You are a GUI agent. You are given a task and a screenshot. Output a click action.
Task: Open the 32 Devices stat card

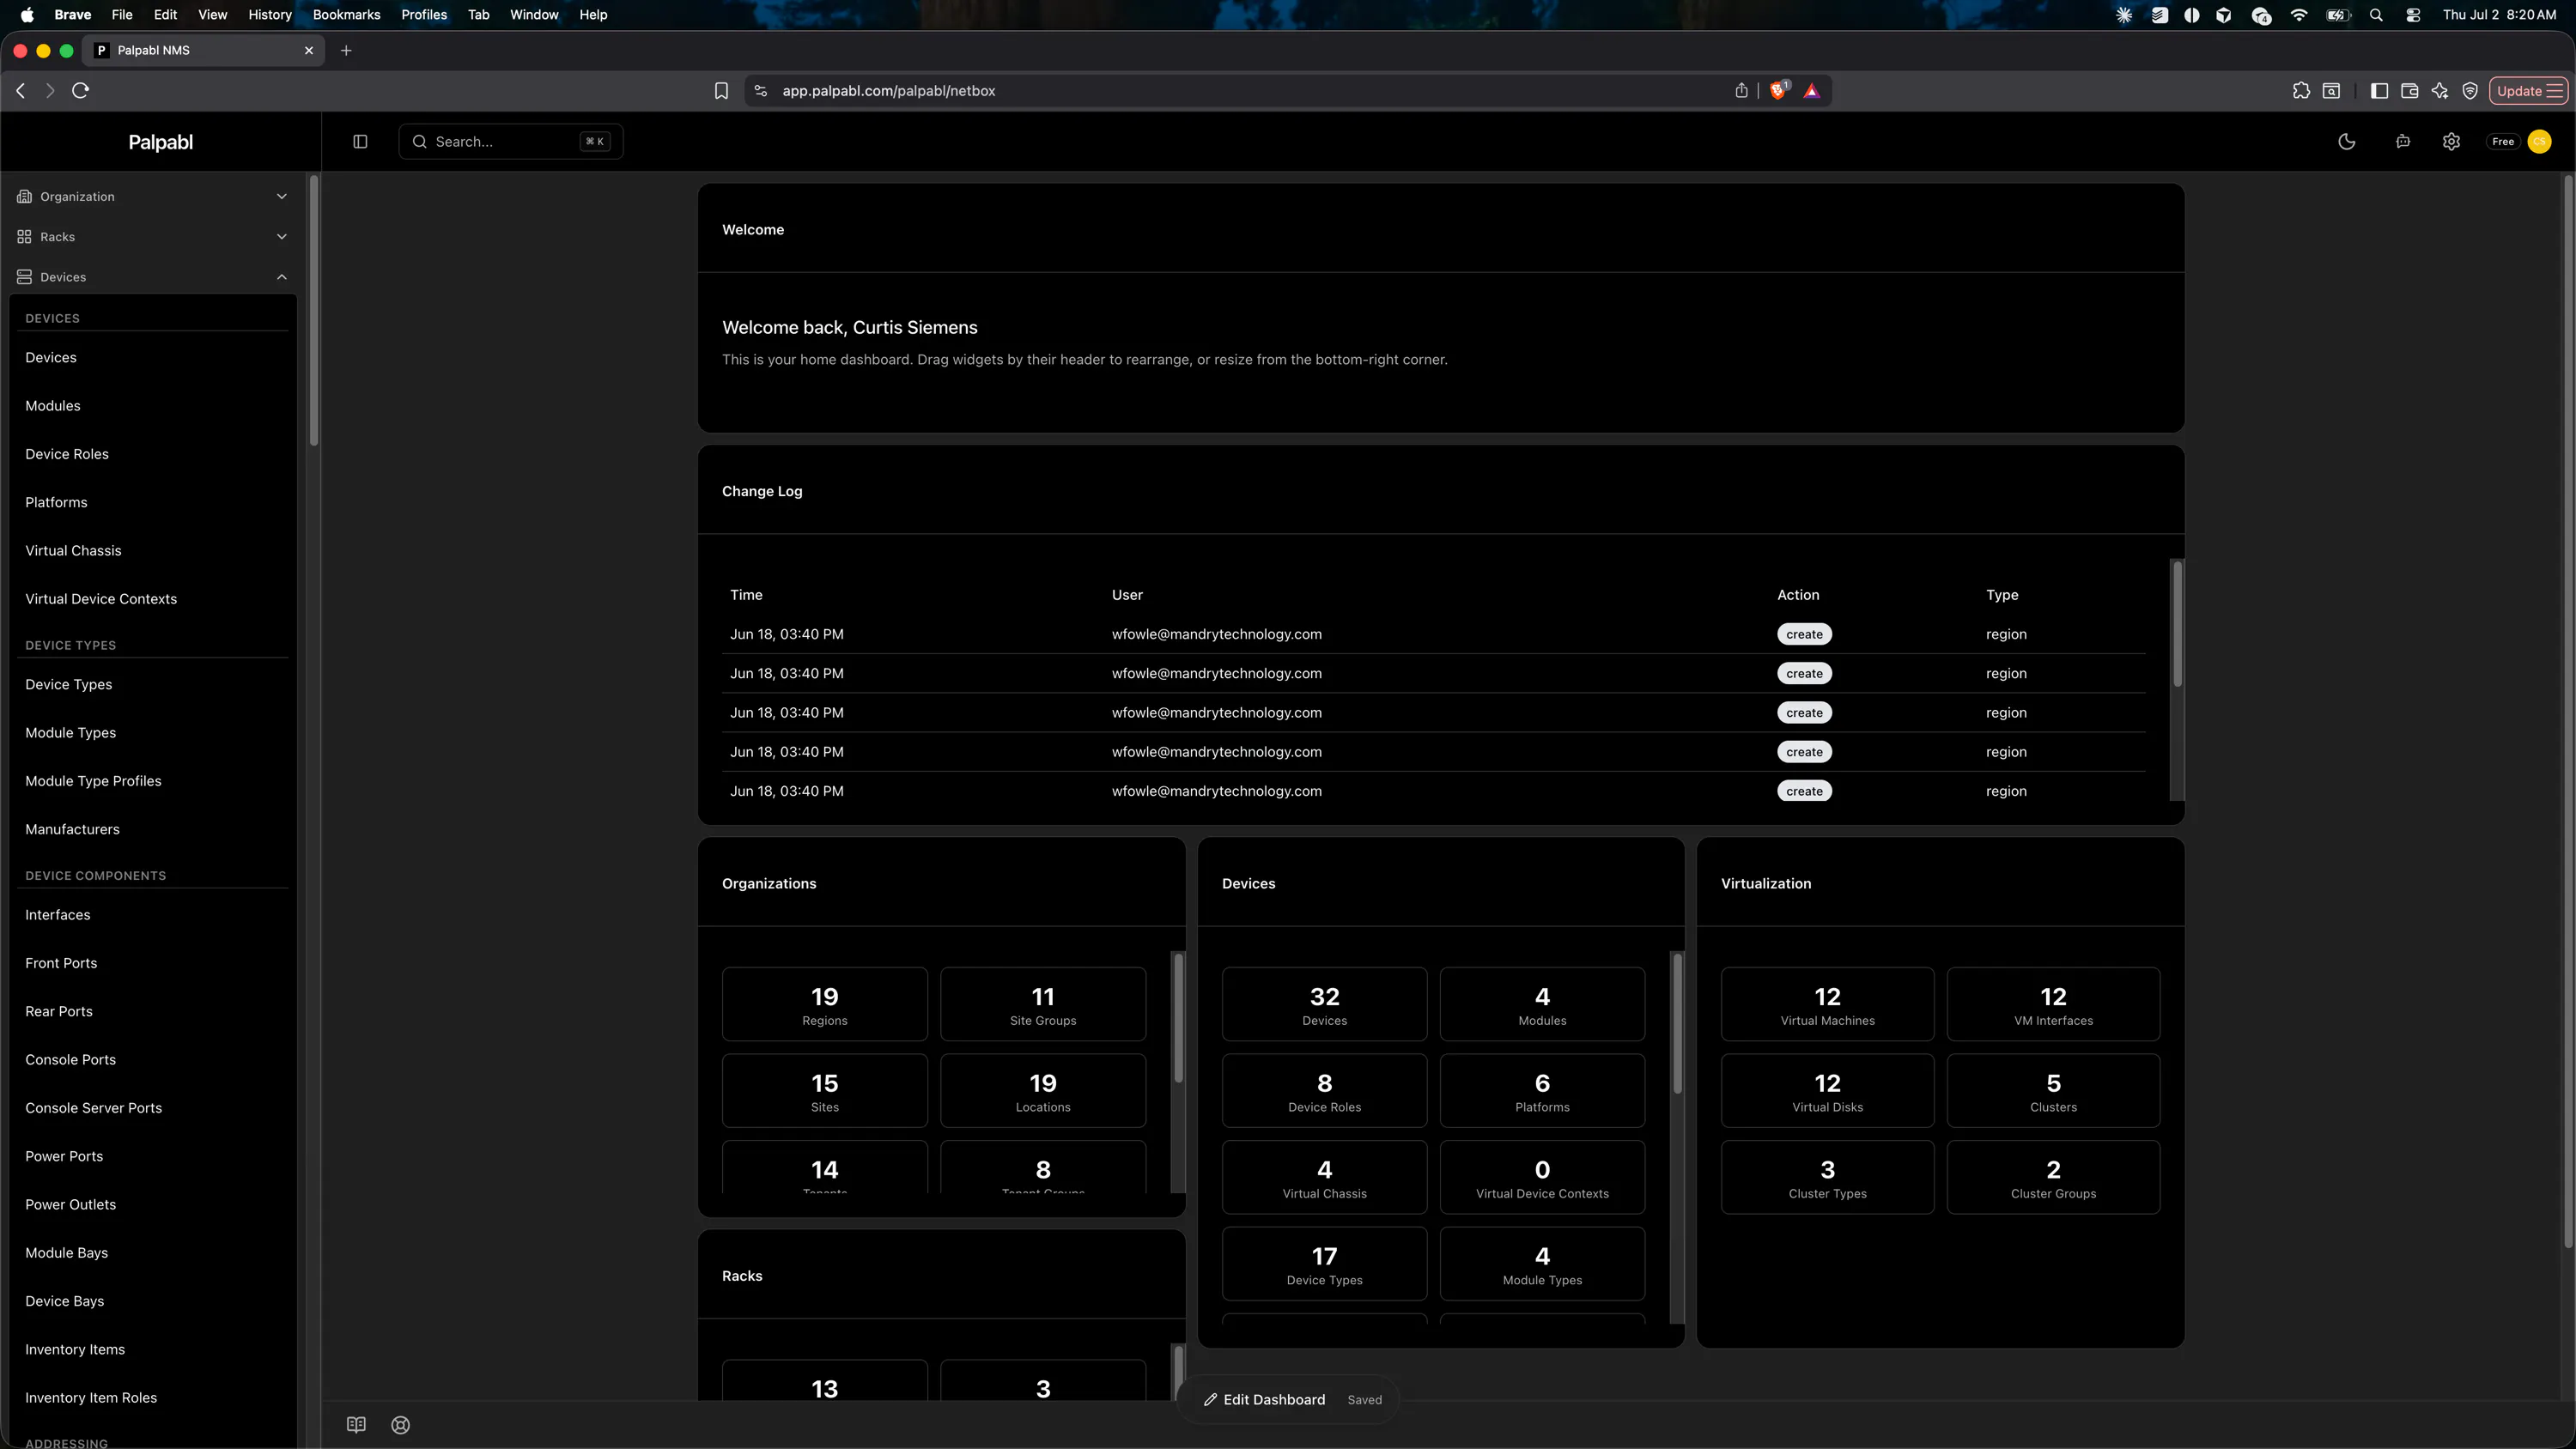1324,1004
